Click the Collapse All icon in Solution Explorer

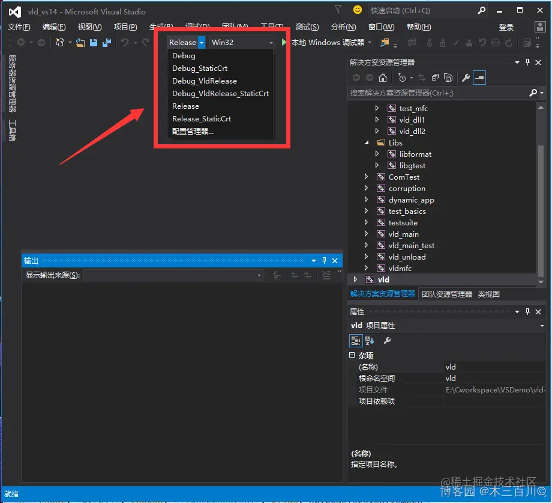pyautogui.click(x=435, y=78)
